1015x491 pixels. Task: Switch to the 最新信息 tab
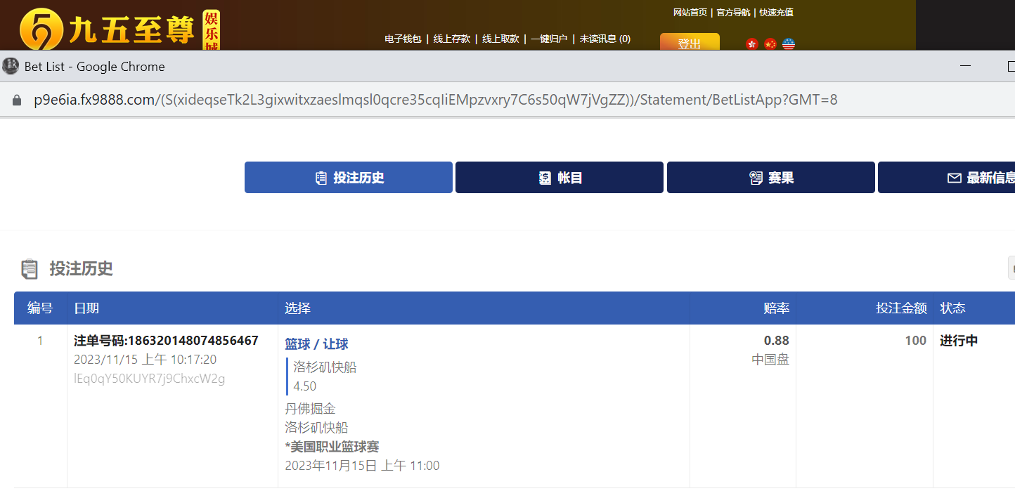pyautogui.click(x=946, y=178)
